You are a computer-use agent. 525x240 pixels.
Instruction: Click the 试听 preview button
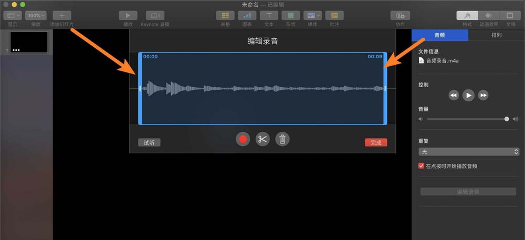(x=149, y=143)
